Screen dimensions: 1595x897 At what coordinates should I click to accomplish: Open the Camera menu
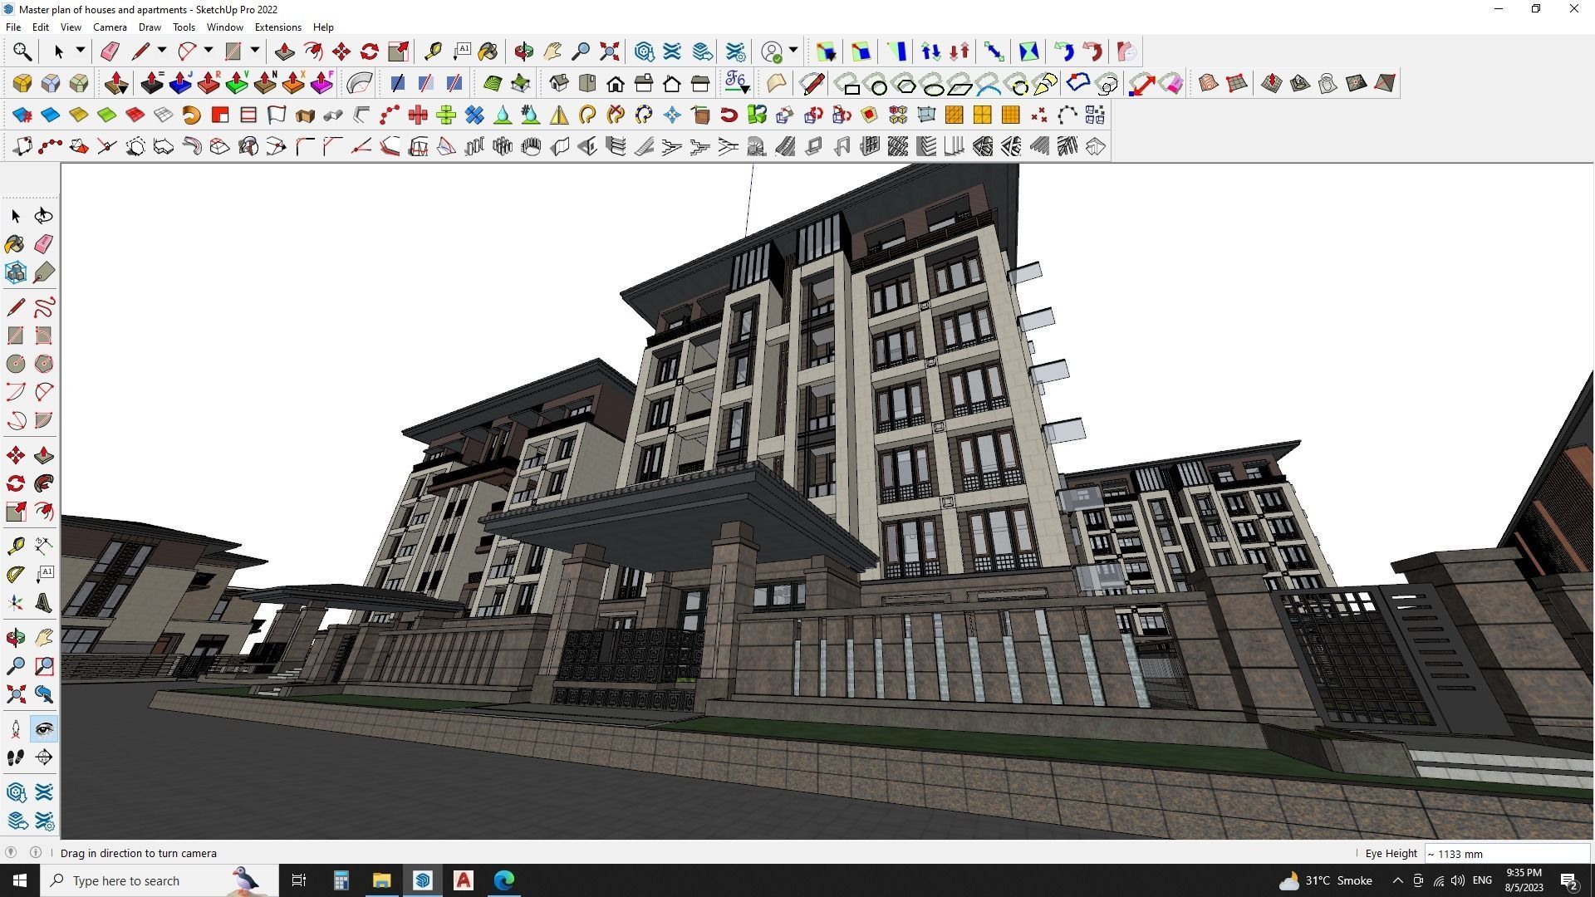[110, 27]
